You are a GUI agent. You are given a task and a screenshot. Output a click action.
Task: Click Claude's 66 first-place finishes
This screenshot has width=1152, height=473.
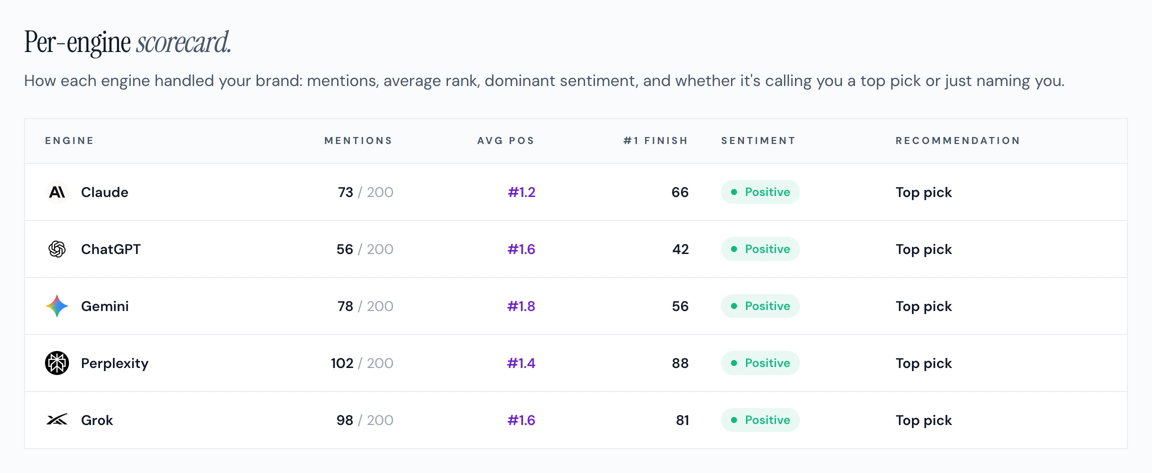point(680,192)
